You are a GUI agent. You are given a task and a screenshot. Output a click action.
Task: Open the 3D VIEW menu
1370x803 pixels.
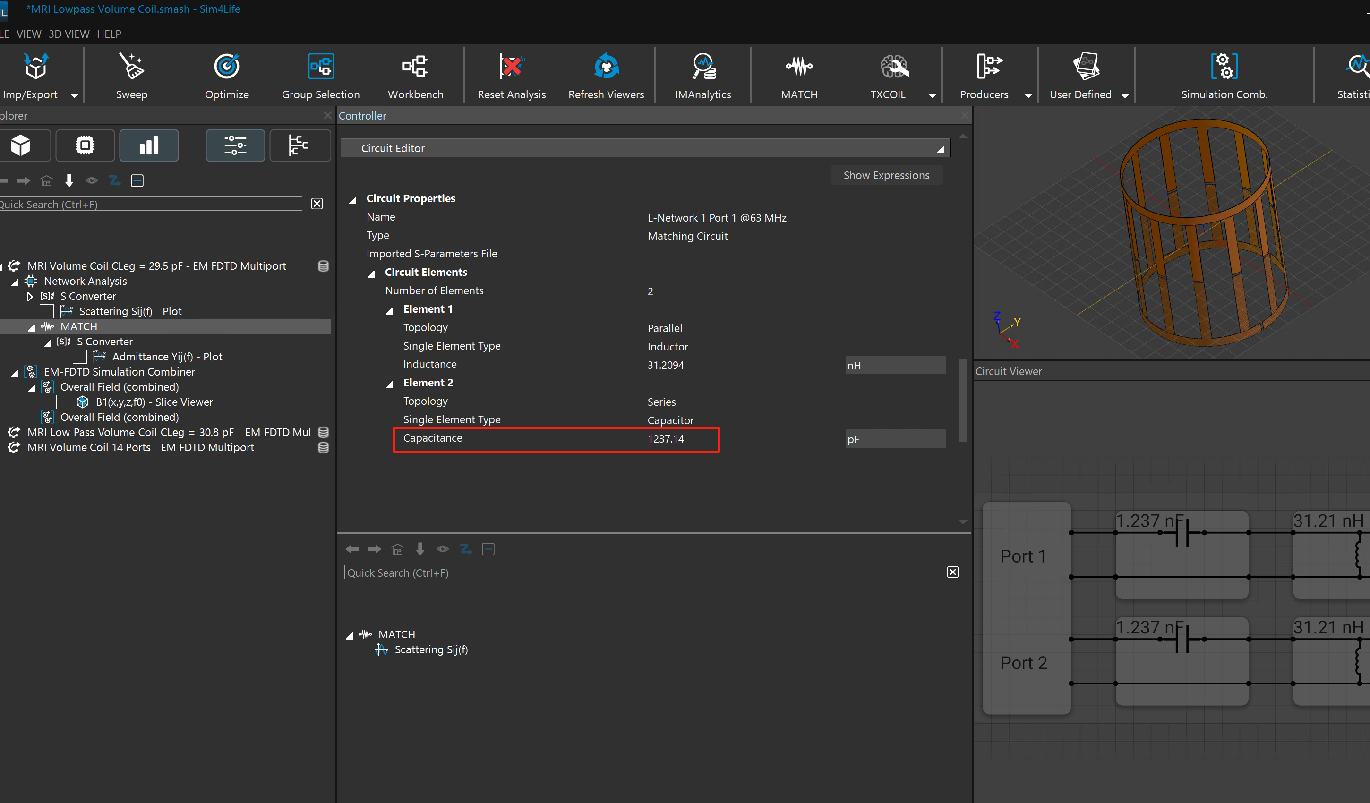(69, 34)
